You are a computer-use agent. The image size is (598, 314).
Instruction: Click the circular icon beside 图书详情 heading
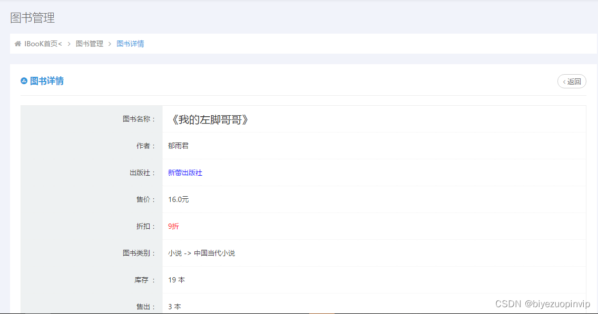[x=24, y=81]
